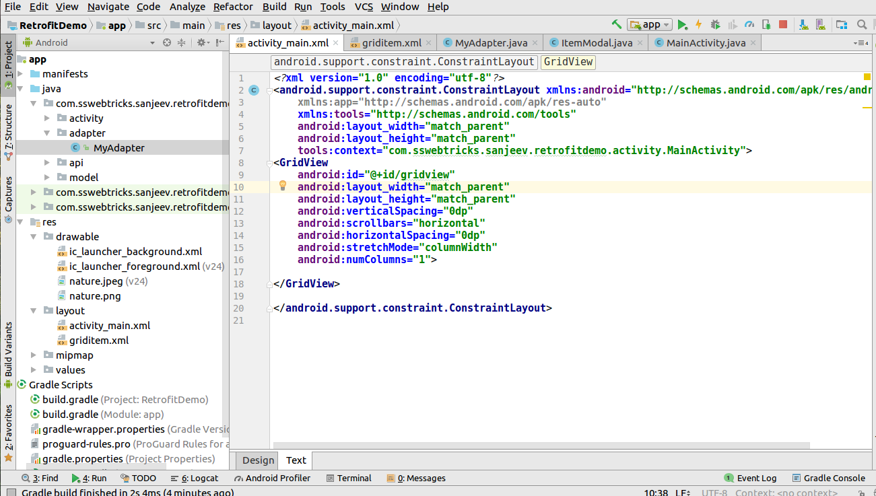The width and height of the screenshot is (876, 496).
Task: Collapse the adapter package
Action: pos(47,133)
